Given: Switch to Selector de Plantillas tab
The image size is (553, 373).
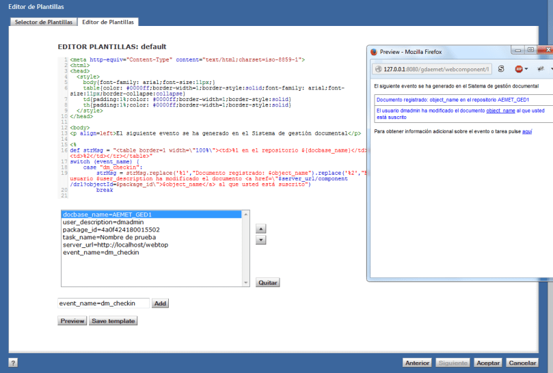Looking at the screenshot, I should click(44, 22).
